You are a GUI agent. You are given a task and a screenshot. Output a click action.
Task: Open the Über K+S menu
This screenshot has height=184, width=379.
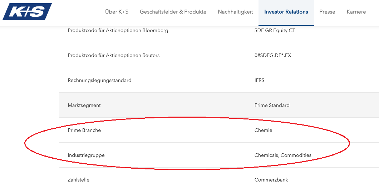(x=117, y=12)
